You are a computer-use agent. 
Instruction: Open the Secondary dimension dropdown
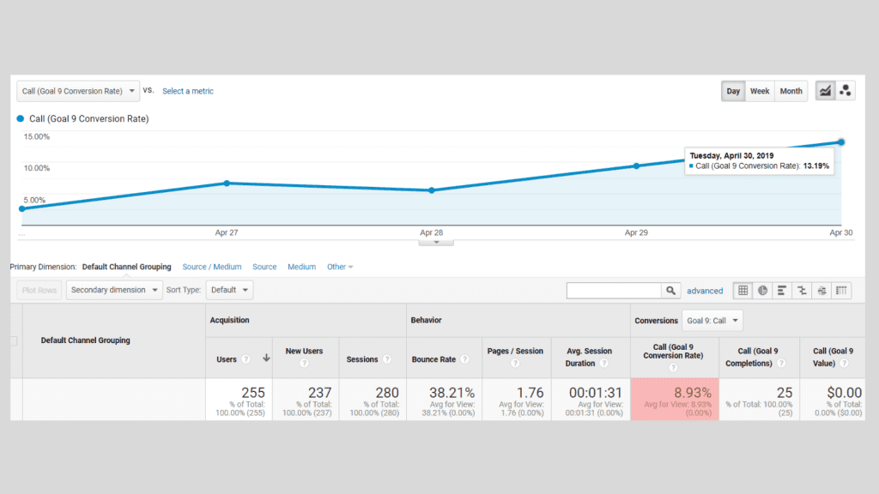(x=113, y=290)
